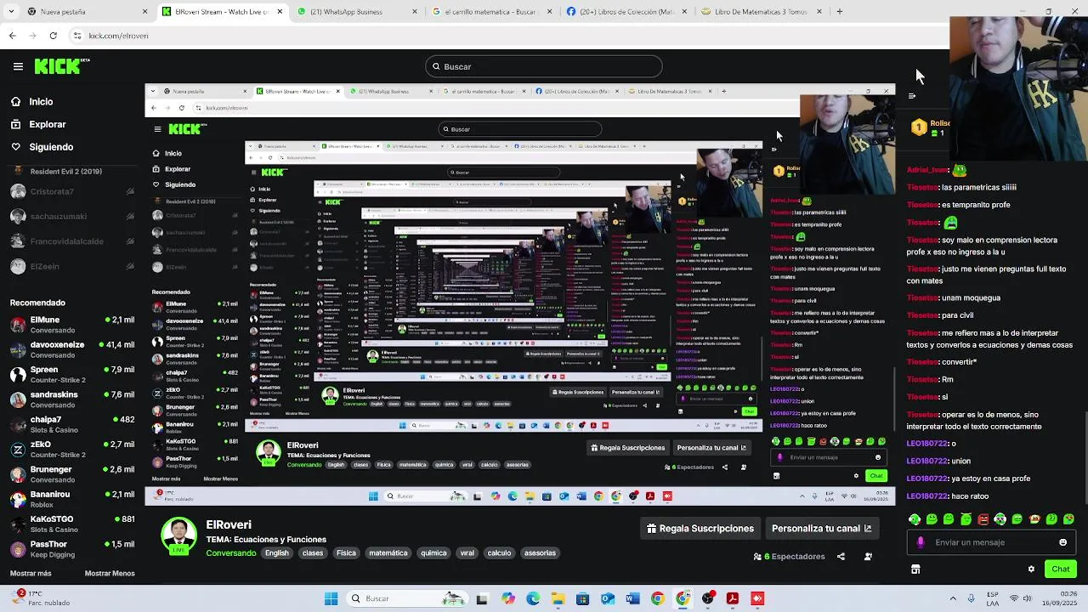Image resolution: width=1088 pixels, height=612 pixels.
Task: Go back with the browser back arrow
Action: 12,36
